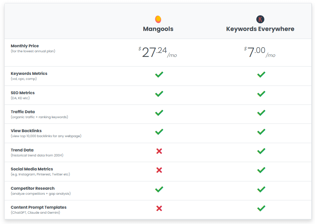Click the red cross under Mangools Content Prompt Templates
The width and height of the screenshot is (315, 224).
click(159, 208)
